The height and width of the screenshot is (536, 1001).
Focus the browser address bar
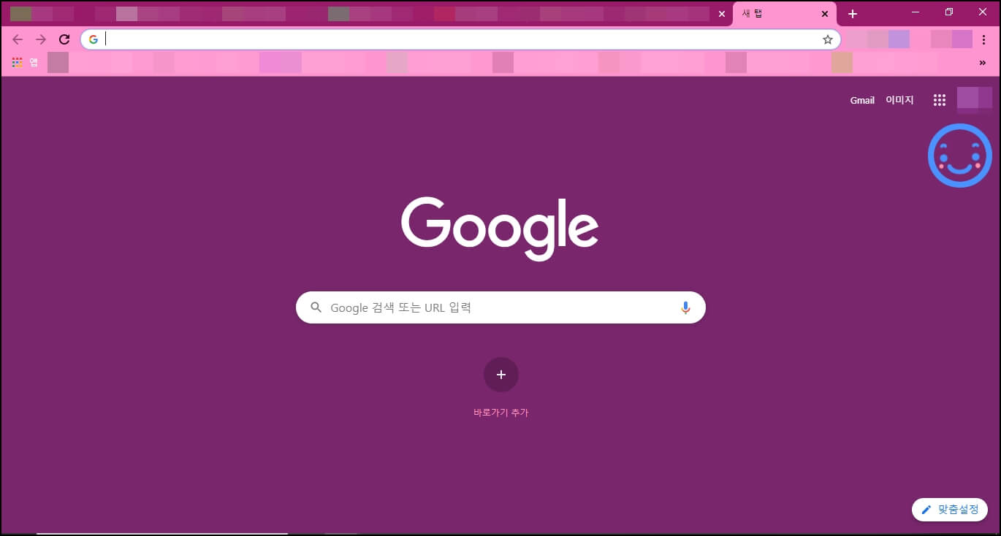pos(460,39)
